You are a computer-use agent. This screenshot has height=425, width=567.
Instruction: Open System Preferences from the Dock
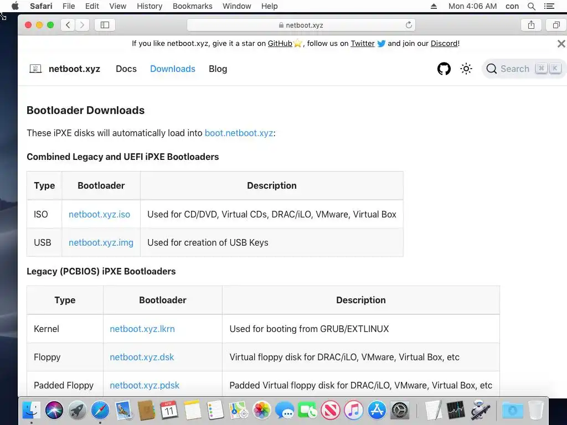click(x=400, y=410)
